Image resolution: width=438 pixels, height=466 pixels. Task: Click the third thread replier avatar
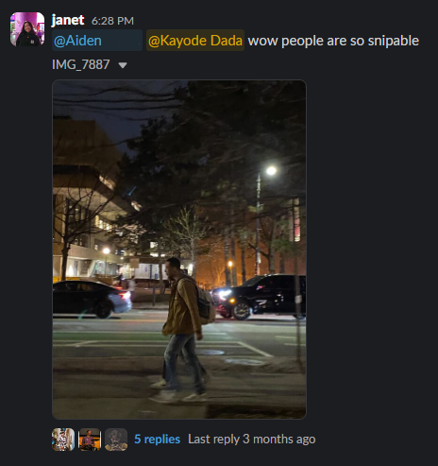pos(116,440)
